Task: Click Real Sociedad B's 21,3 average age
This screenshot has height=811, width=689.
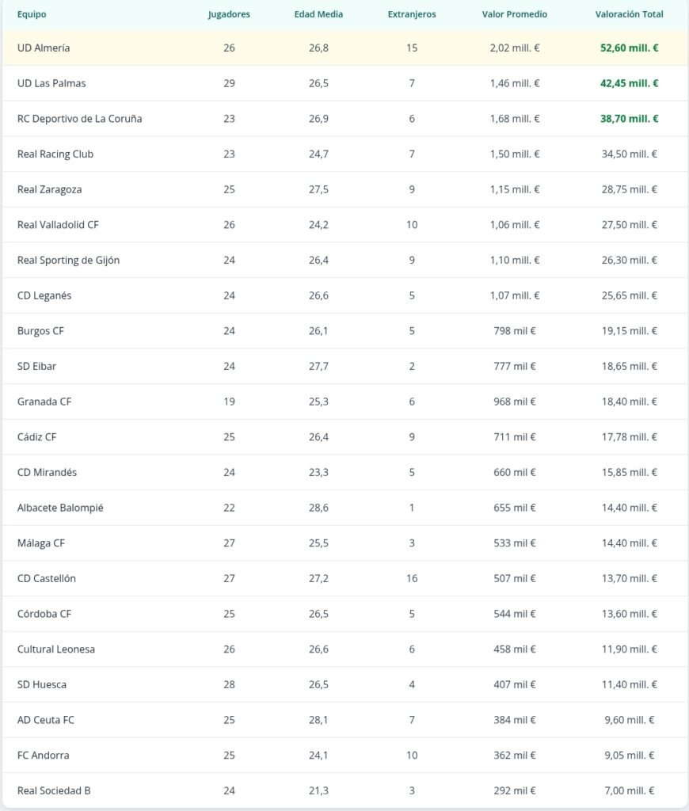Action: (x=318, y=791)
